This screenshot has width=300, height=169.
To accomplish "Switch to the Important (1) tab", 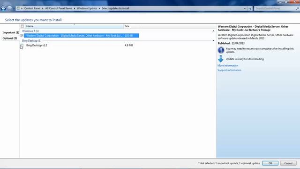I will click(x=11, y=32).
